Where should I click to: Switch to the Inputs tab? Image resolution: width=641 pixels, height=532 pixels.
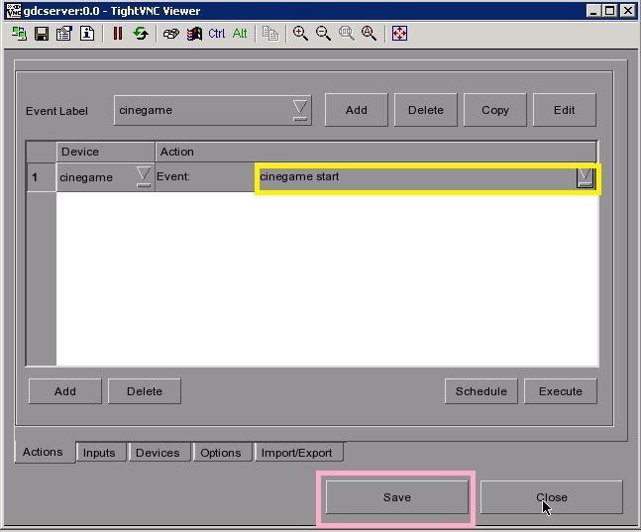point(100,453)
